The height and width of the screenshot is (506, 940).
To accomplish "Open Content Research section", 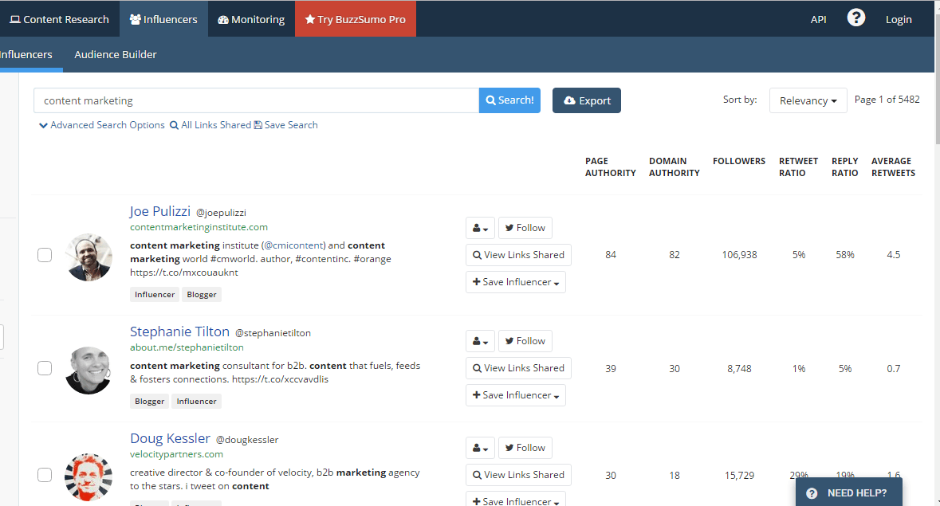I will click(59, 19).
